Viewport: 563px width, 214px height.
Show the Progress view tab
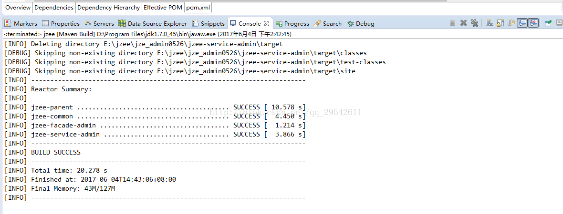pyautogui.click(x=292, y=24)
